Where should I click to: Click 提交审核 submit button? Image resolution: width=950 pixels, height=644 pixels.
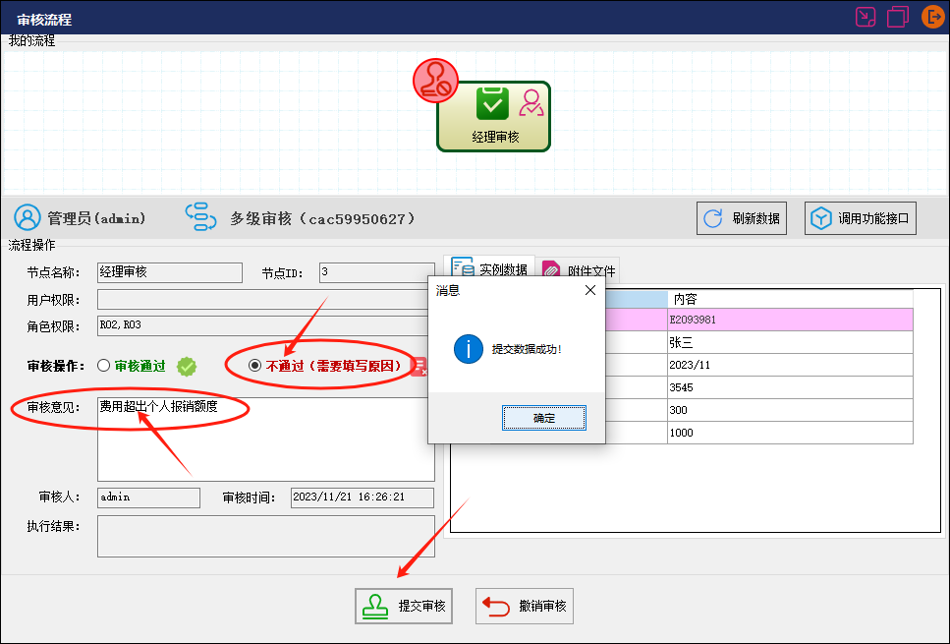(x=404, y=606)
